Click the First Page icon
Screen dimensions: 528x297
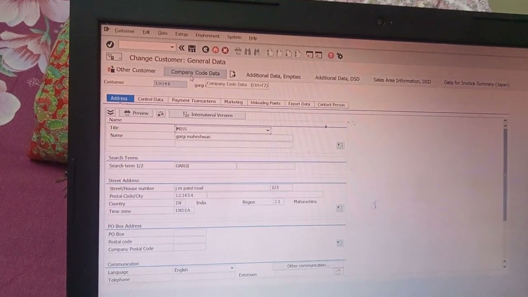pos(270,53)
